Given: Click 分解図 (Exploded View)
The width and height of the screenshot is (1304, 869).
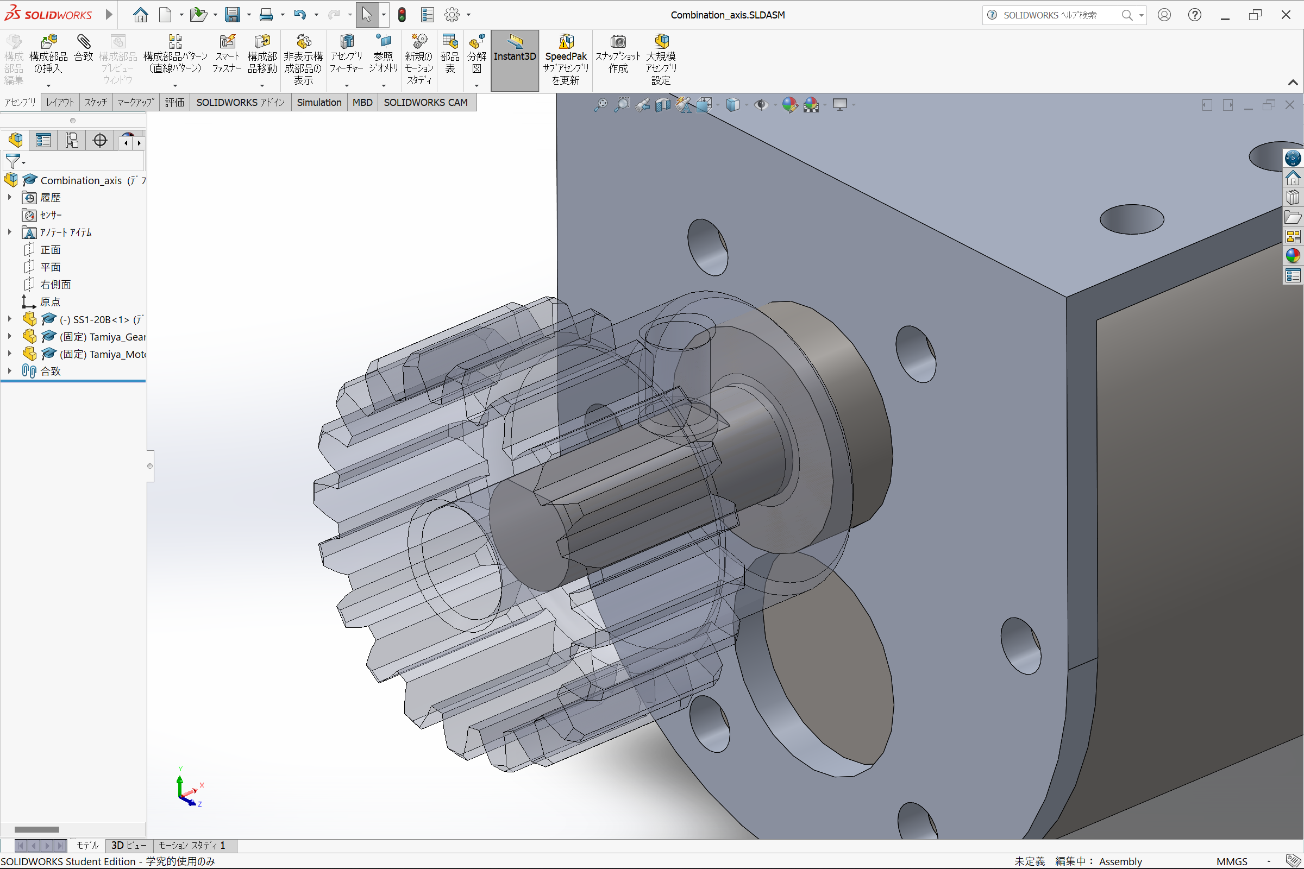Looking at the screenshot, I should point(477,54).
